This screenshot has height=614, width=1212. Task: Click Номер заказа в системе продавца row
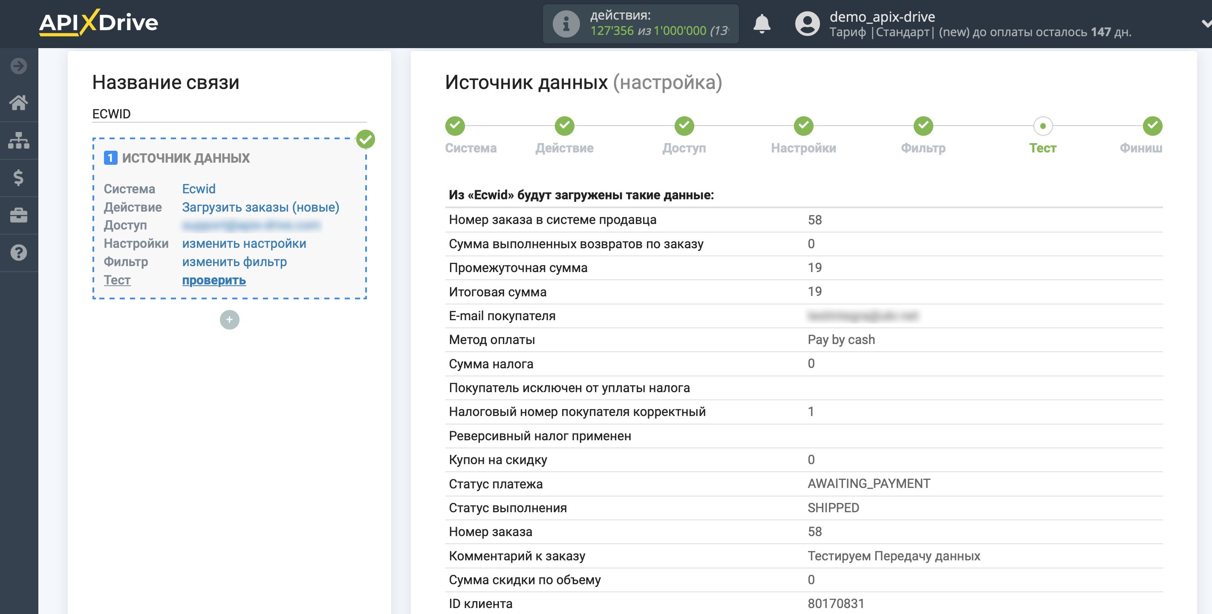[804, 220]
